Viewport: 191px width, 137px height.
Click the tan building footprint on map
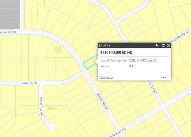58,49
